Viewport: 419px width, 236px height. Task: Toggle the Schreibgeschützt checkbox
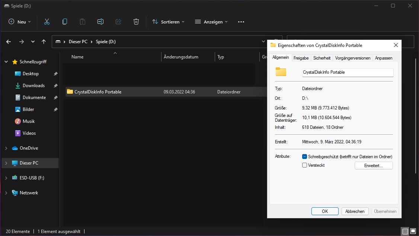point(304,157)
